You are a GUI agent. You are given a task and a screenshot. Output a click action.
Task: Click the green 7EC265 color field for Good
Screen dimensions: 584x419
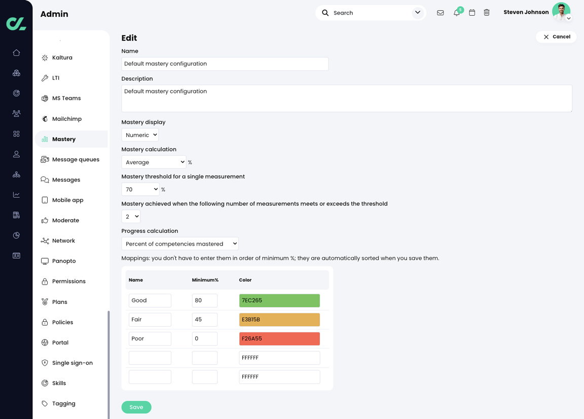(x=279, y=300)
